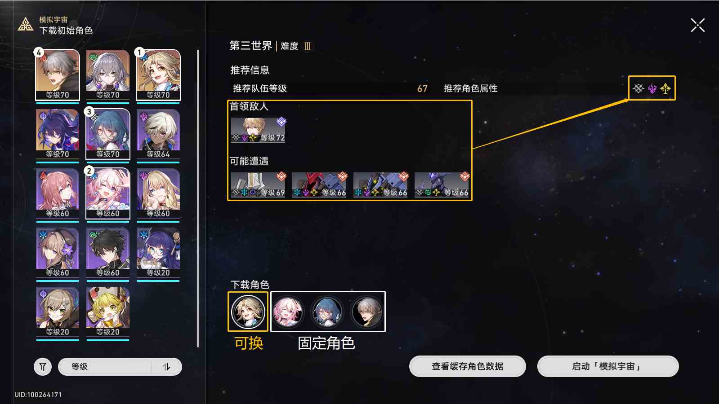Deselect pink-haired character numbered 2
This screenshot has width=719, height=404.
[x=108, y=193]
